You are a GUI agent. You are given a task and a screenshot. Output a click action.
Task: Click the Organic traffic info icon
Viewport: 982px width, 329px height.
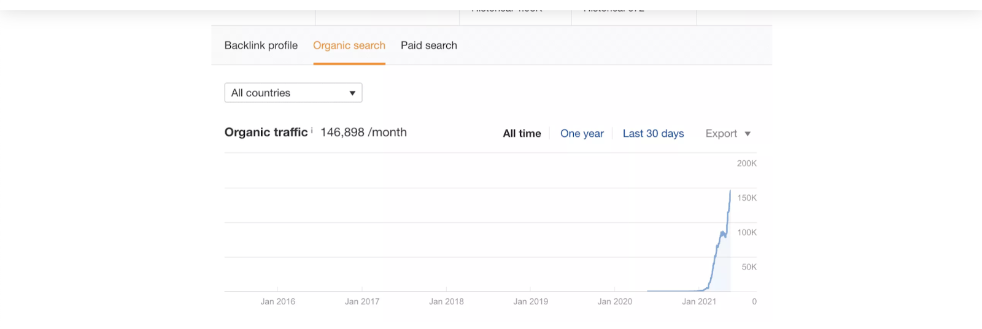click(x=312, y=130)
